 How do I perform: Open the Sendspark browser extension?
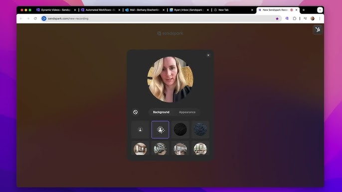287,19
